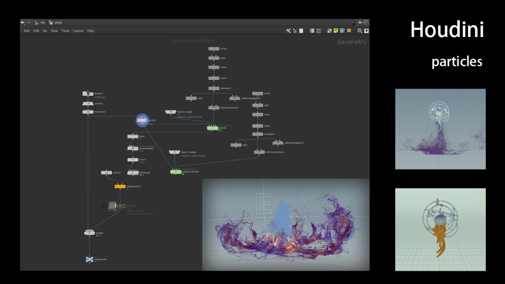Select the sphere2 node
This screenshot has height=284, width=505.
(107, 173)
